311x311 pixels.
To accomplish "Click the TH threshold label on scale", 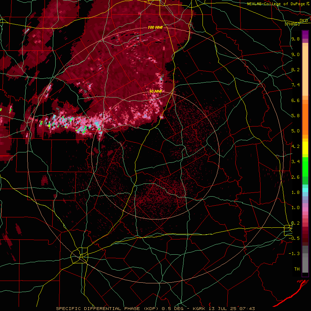I will point(297,269).
